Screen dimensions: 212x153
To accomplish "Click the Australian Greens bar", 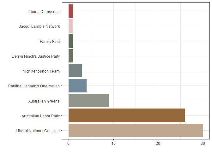I will coord(88,101).
